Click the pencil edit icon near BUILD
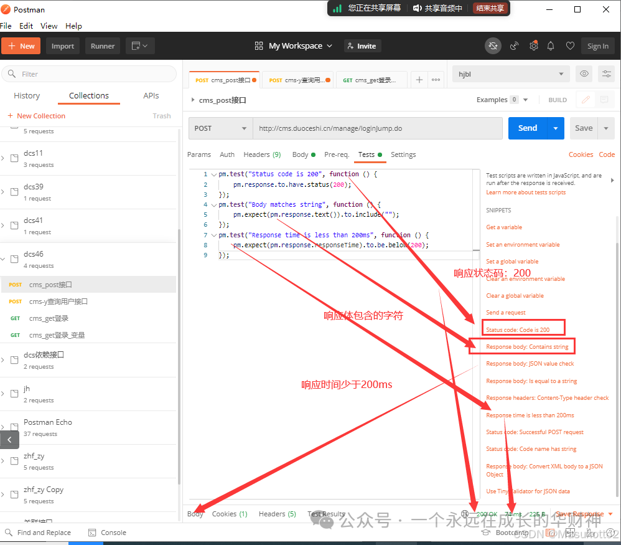Screen dimensions: 621x545 point(586,100)
